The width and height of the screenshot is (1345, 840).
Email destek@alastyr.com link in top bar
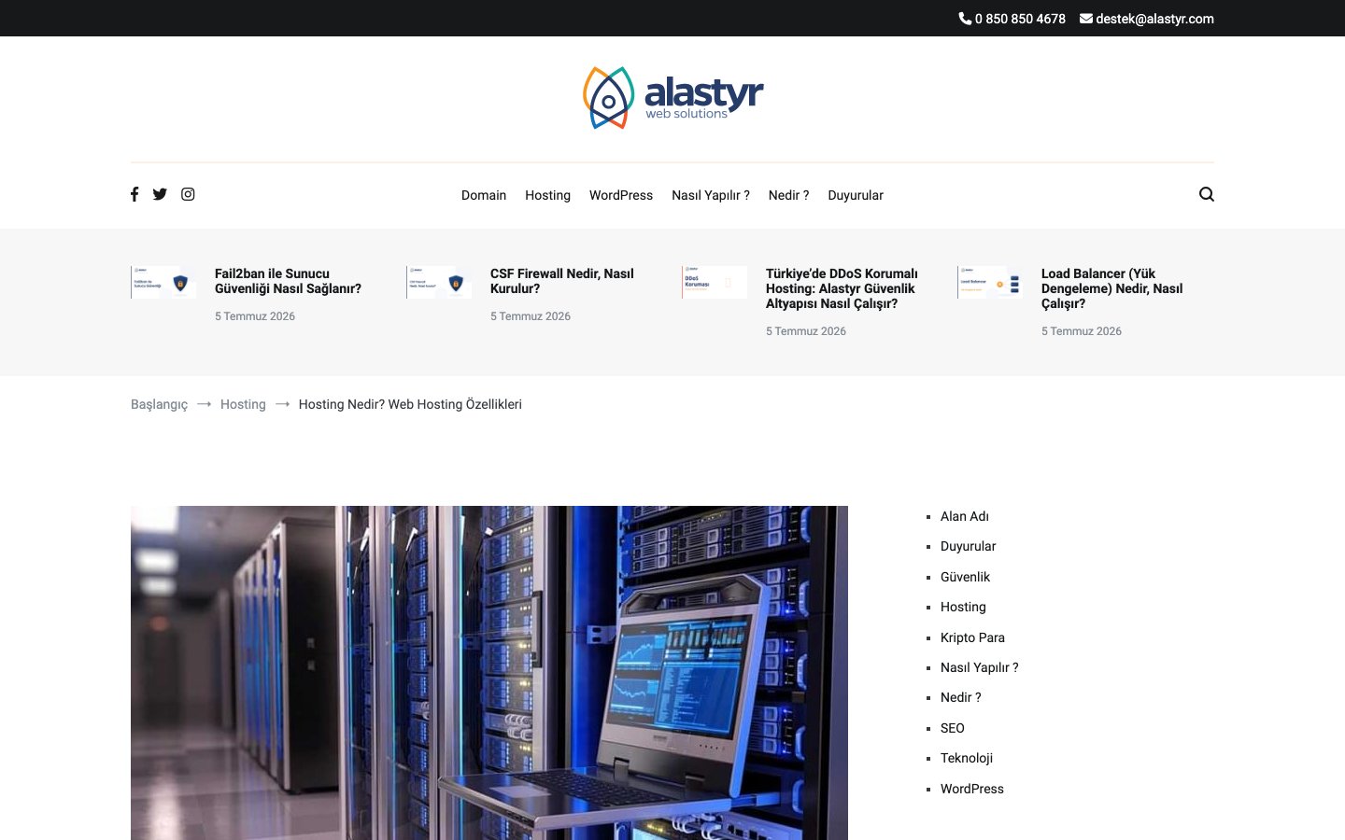1147,19
